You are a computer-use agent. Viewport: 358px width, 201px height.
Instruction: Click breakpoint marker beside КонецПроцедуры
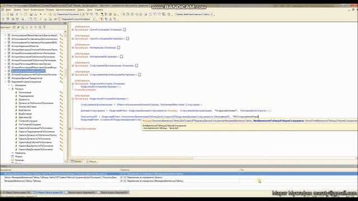[x=70, y=129]
